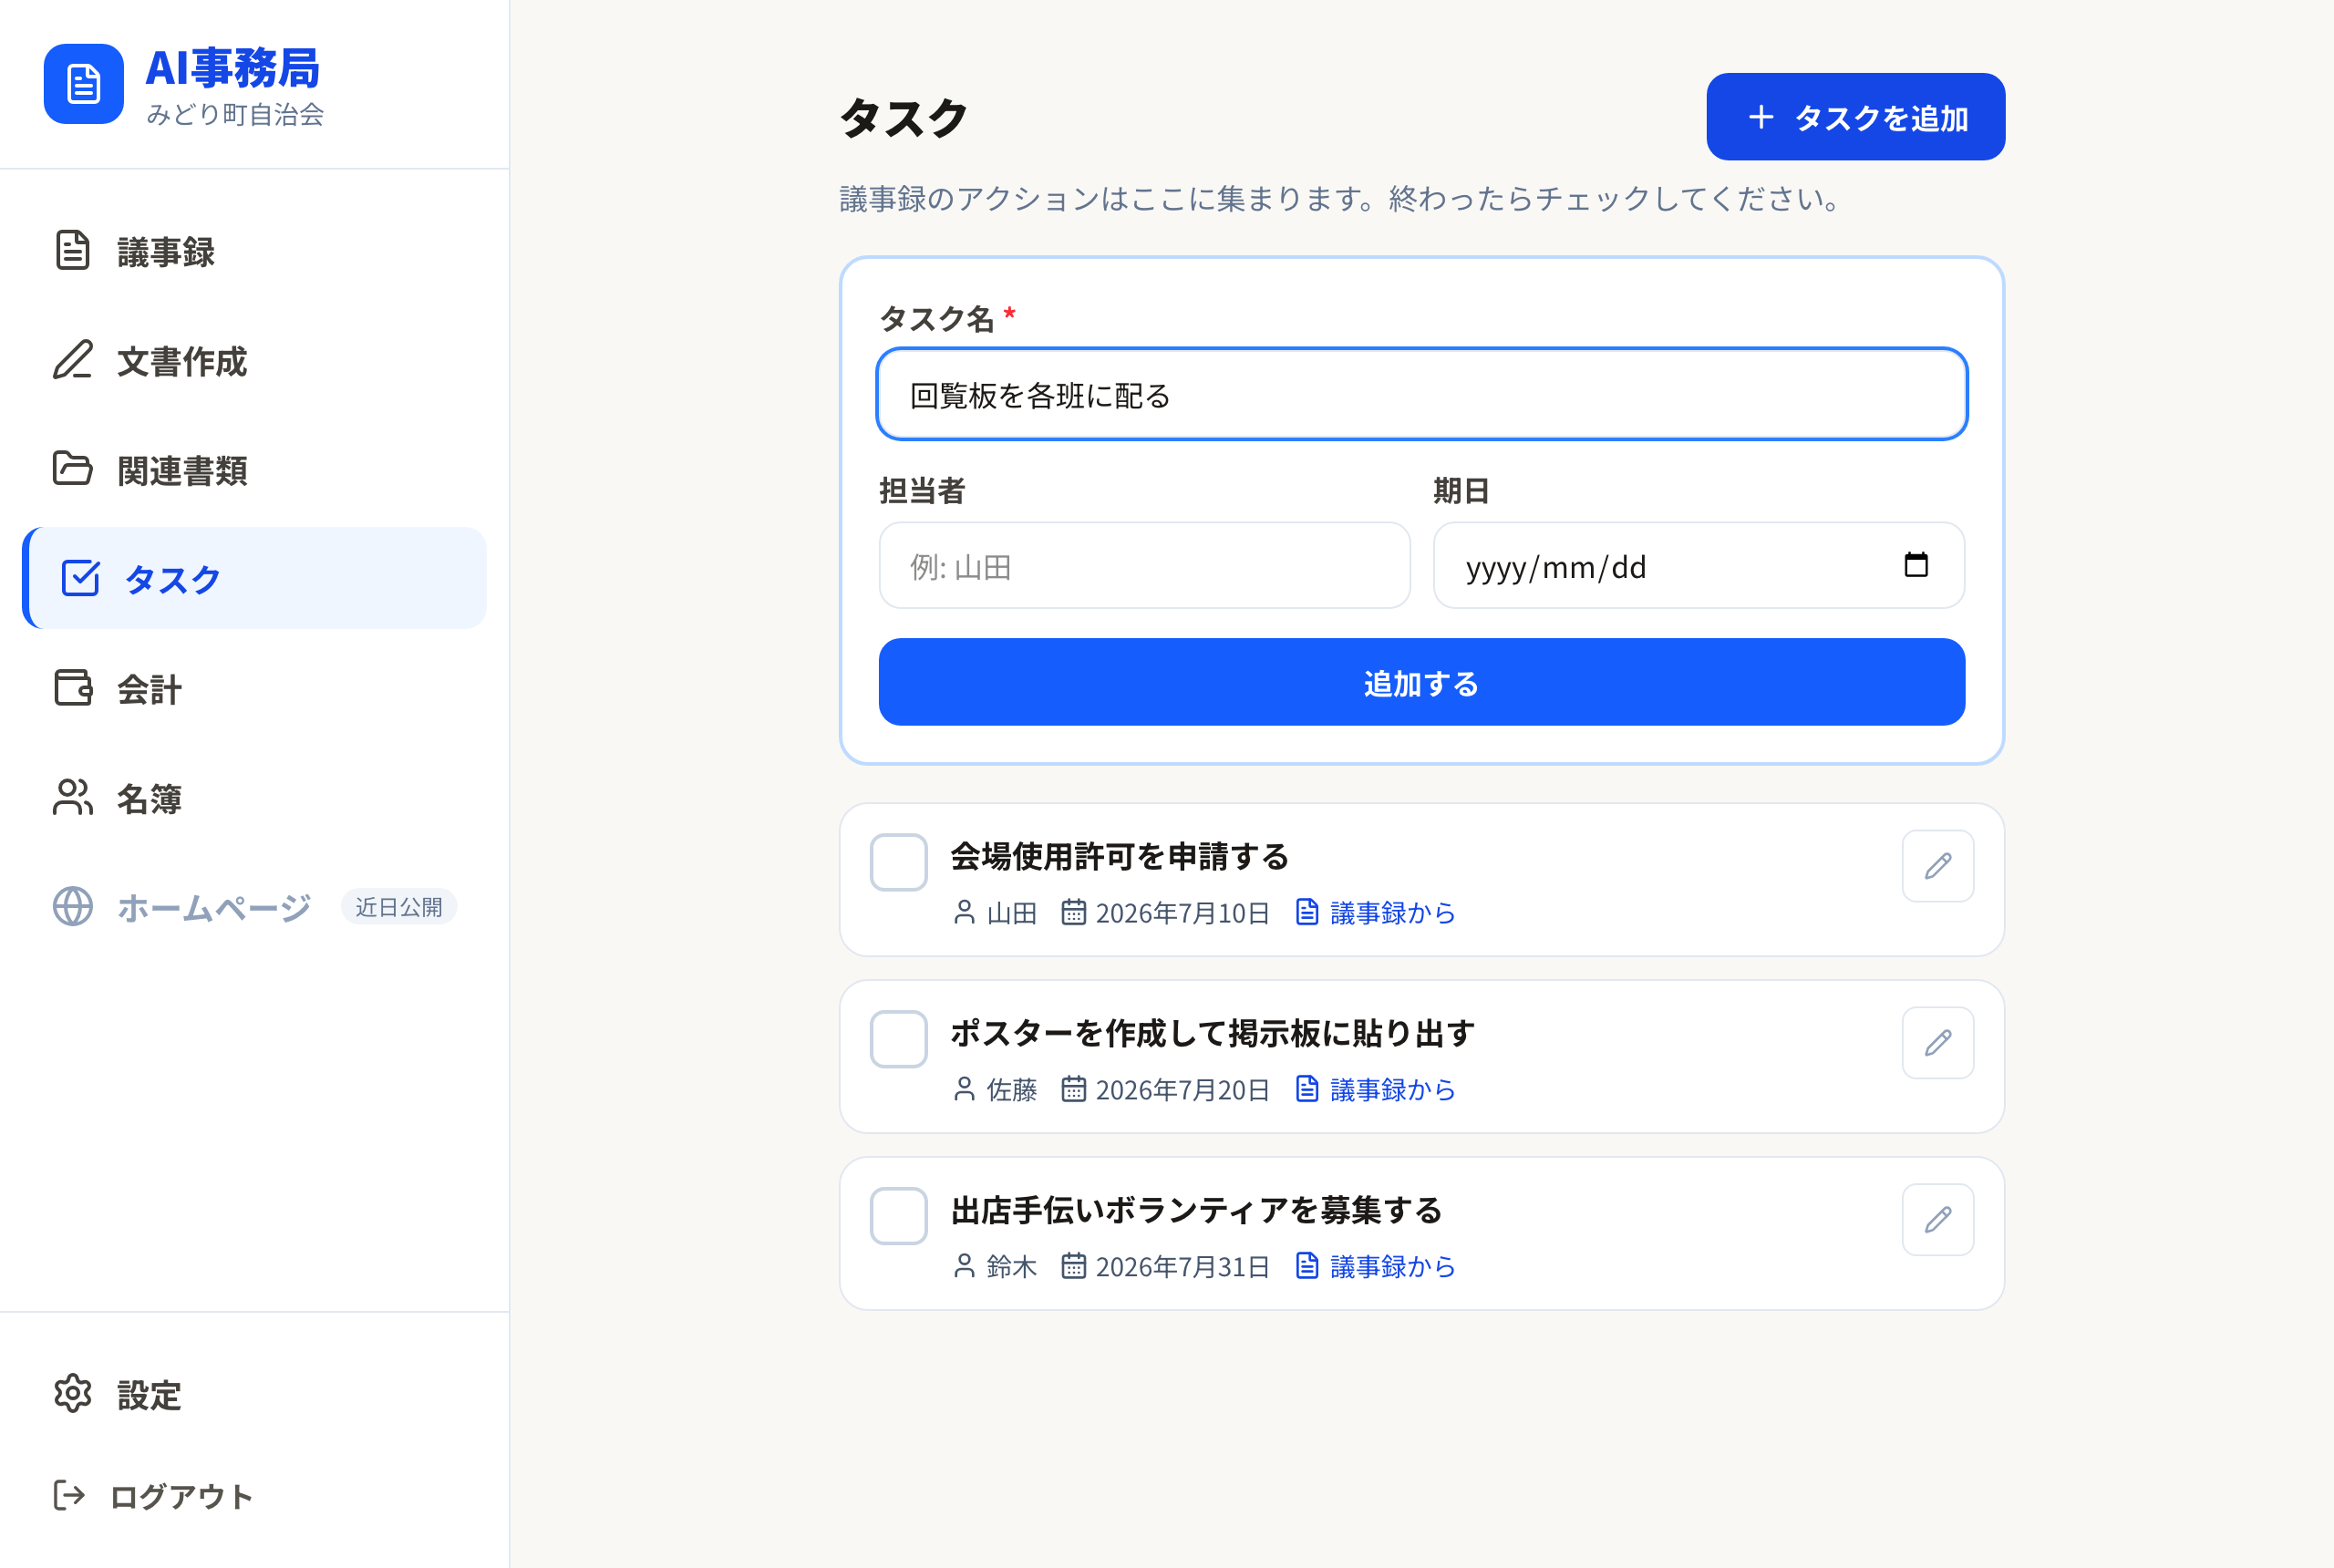Click the 佐藤 assignee person icon
The image size is (2334, 1568).
pyautogui.click(x=964, y=1090)
